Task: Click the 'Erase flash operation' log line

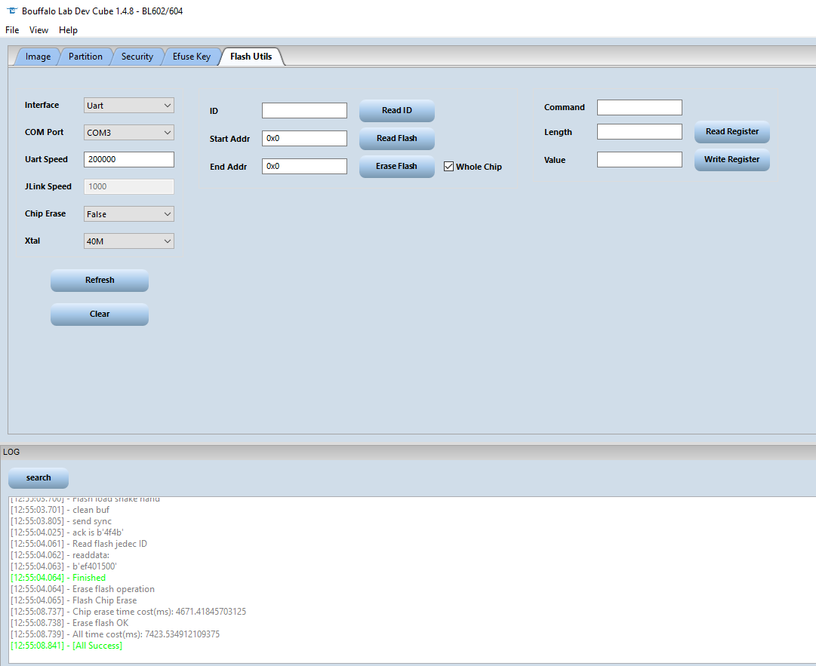Action: point(83,589)
